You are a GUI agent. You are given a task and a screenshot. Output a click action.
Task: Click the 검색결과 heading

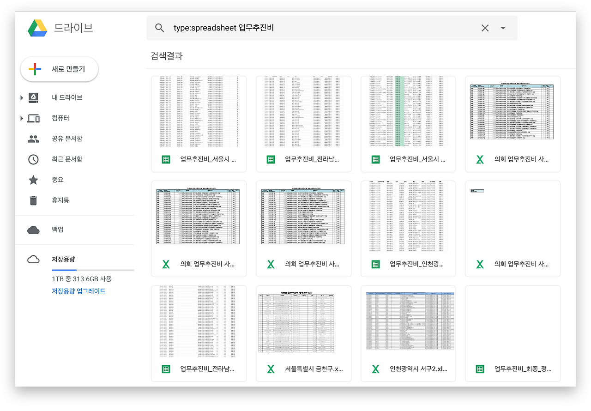(x=166, y=56)
